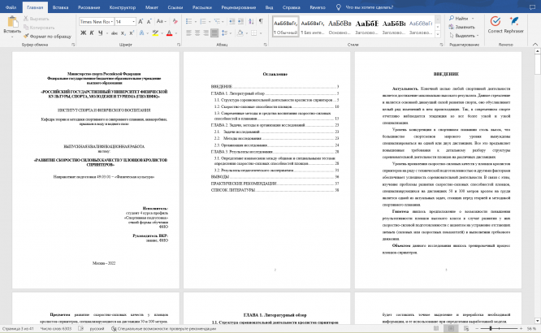Apply subscript formatting
This screenshot has height=333, width=541.
123,33
